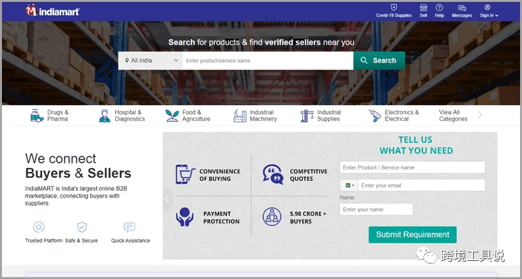Click the Sign In user icon

(487, 7)
